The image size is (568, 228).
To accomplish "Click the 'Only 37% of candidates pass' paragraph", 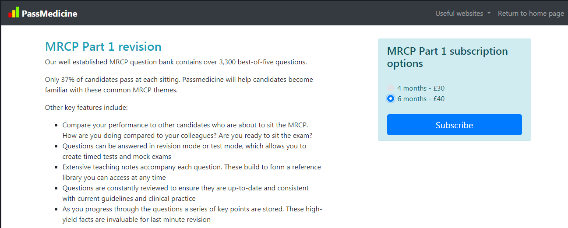I will [x=179, y=85].
